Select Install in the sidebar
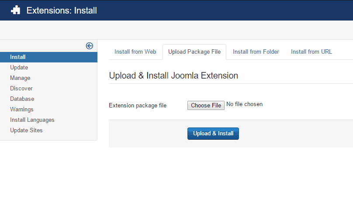Image resolution: width=353 pixels, height=220 pixels. (18, 57)
